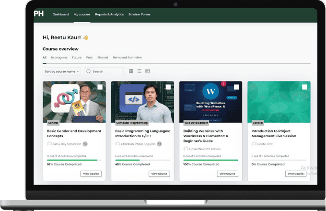Open Building Websites with WordPress & Elementor title
The image size is (326, 211).
[x=206, y=136]
